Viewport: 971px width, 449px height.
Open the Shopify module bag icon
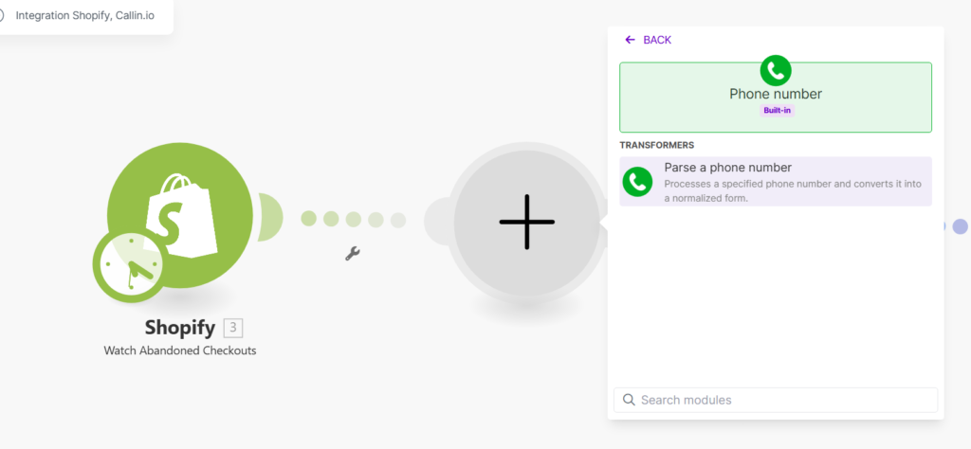click(180, 215)
